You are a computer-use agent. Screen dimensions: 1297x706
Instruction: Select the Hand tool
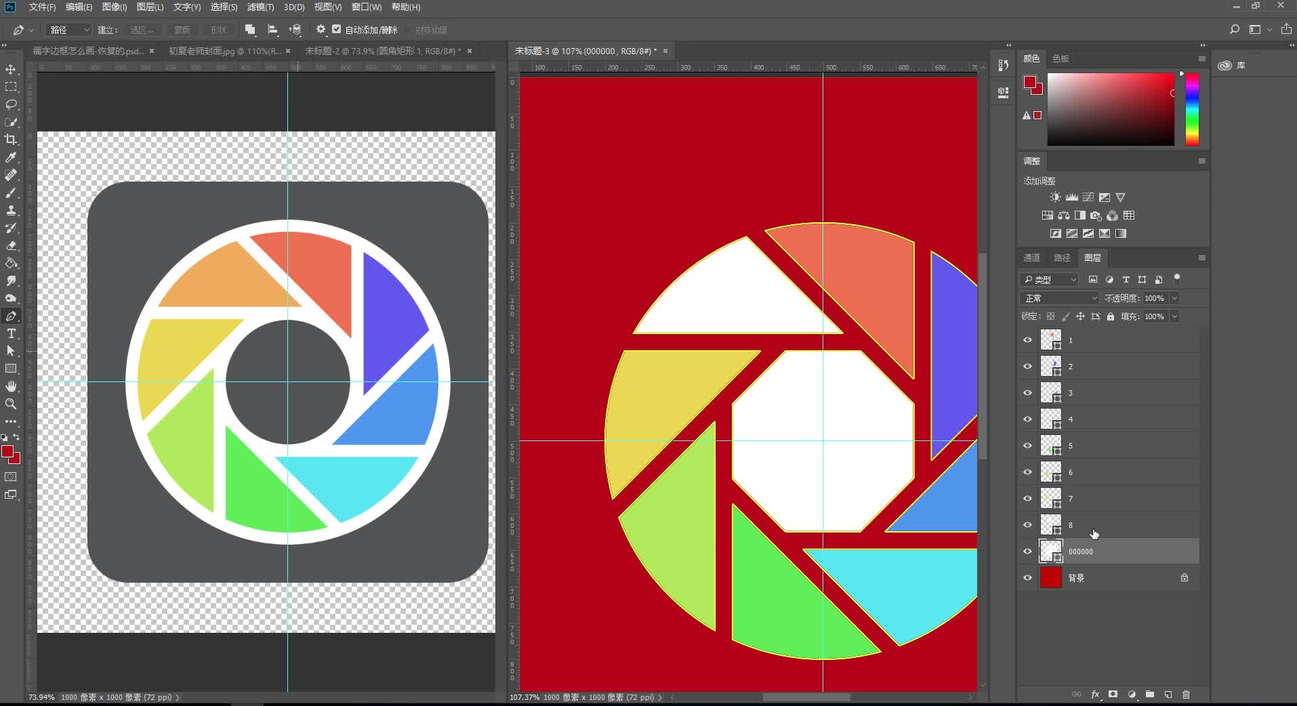(x=11, y=386)
